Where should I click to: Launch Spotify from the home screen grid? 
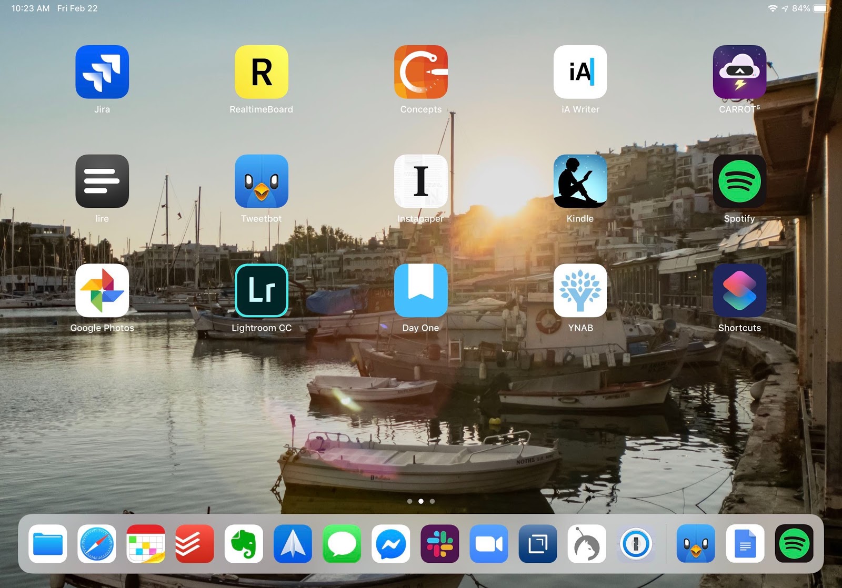coord(739,181)
